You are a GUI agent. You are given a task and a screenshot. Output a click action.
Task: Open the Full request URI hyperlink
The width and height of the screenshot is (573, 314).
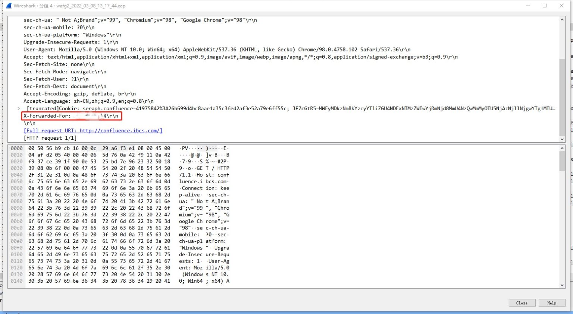(93, 130)
